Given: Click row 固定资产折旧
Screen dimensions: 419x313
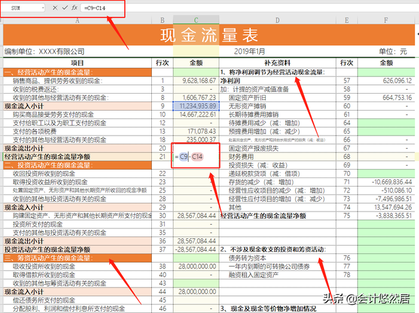Looking at the screenshot, I should (278, 98).
